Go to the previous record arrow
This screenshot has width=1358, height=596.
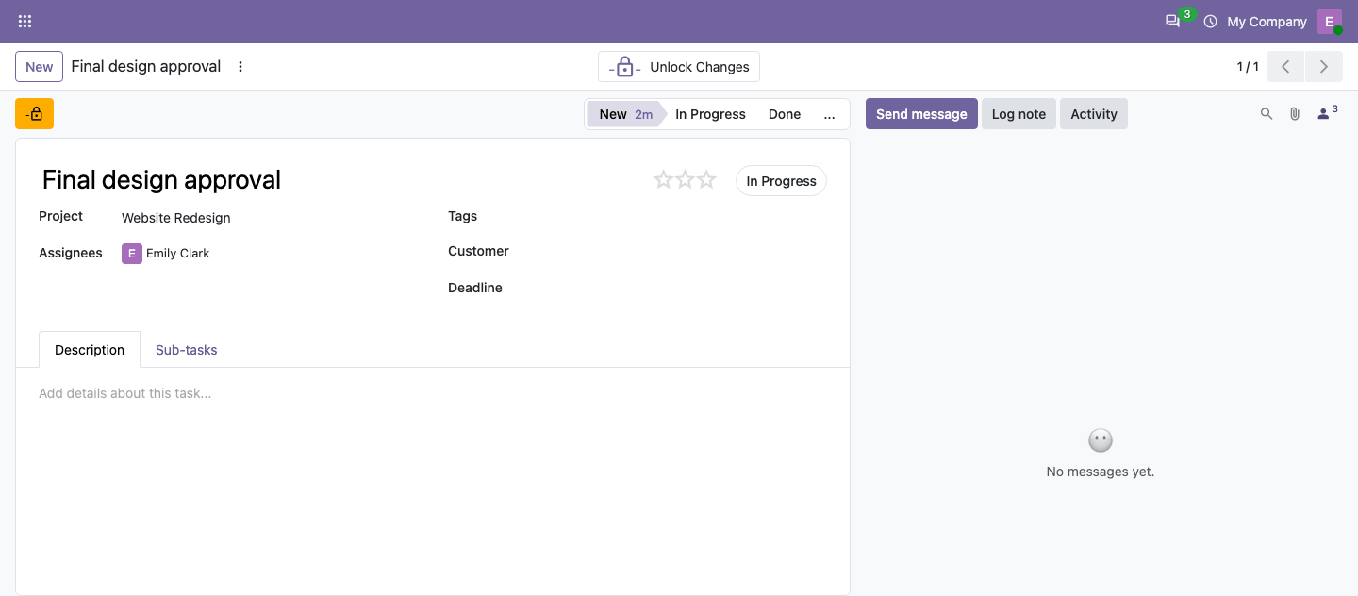point(1285,67)
